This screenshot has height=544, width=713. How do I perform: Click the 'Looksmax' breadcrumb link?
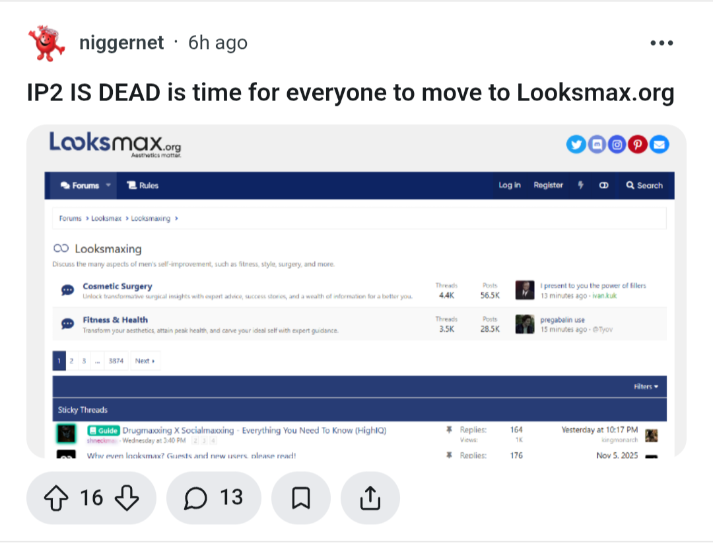point(106,219)
